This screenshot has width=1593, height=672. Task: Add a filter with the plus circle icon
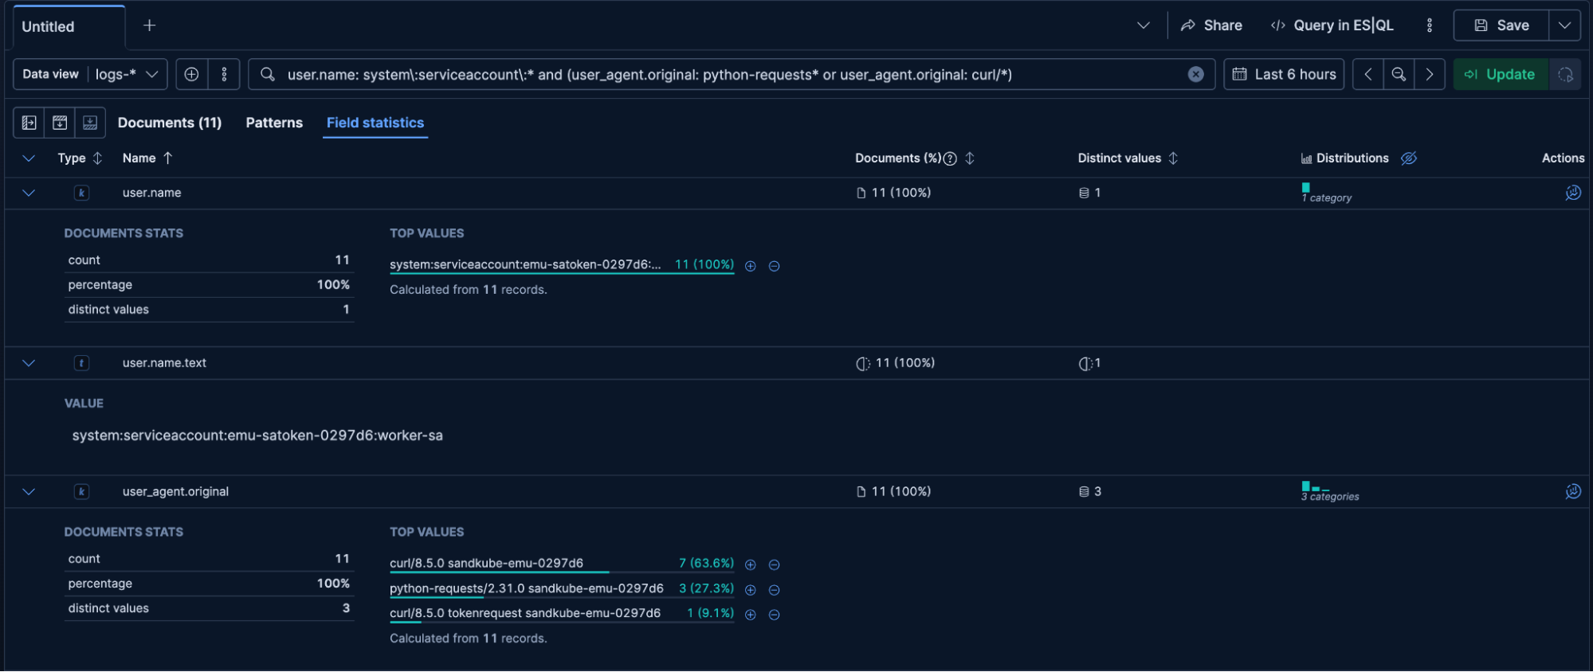191,74
